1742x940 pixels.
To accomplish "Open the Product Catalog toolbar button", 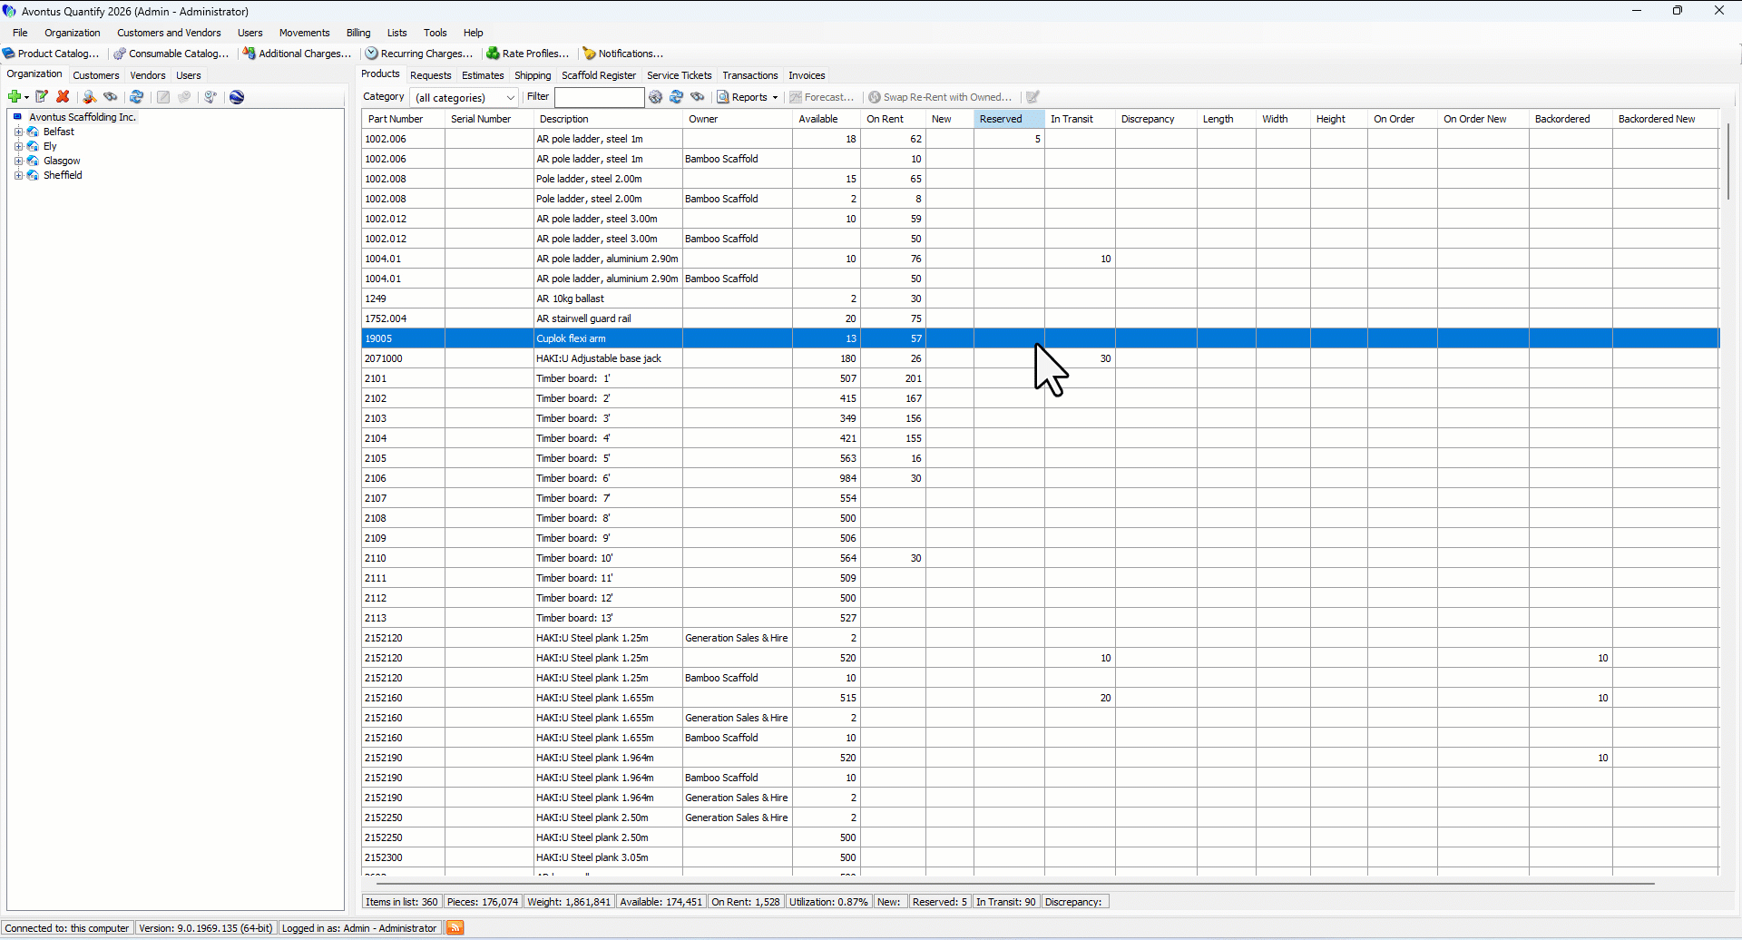I will tap(51, 54).
